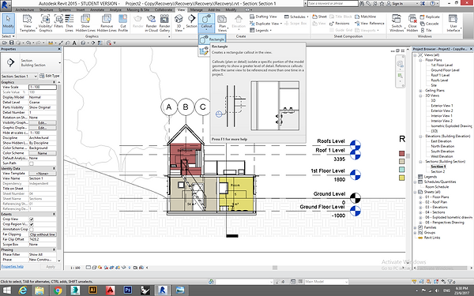This screenshot has width=474, height=296.
Task: Click the Edit Type button
Action: click(50, 76)
